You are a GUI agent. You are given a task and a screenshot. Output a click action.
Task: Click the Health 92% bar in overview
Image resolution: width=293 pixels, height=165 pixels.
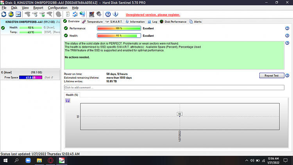(x=119, y=36)
